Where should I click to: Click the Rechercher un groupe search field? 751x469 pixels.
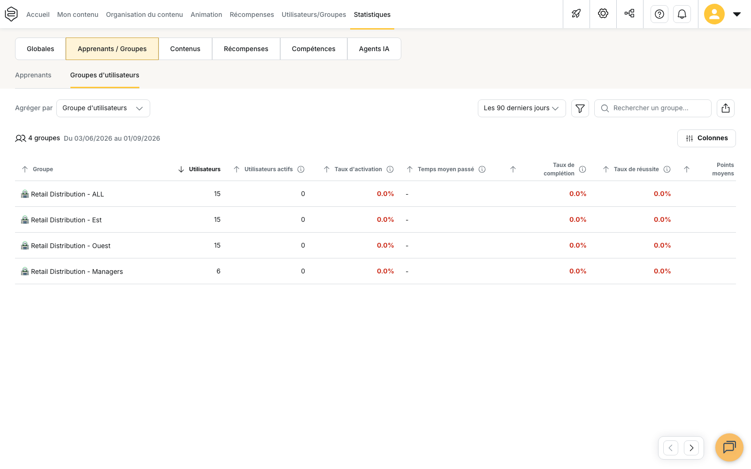(653, 108)
